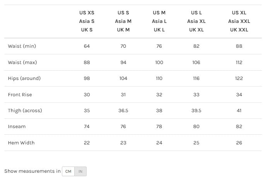The width and height of the screenshot is (263, 177).
Task: Click the US XS column header
Action: (x=87, y=21)
